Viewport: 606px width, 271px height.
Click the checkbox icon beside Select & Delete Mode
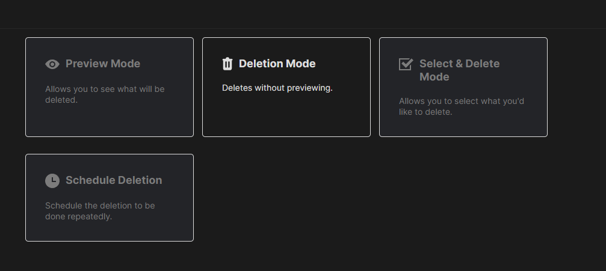coord(406,64)
